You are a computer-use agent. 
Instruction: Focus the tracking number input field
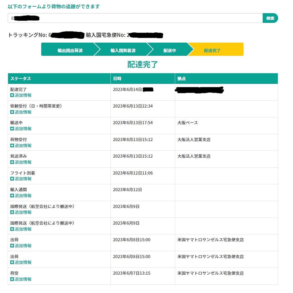pyautogui.click(x=135, y=18)
